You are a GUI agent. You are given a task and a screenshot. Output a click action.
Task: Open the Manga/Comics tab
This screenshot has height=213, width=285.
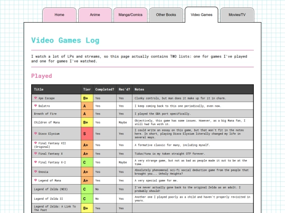(x=130, y=15)
